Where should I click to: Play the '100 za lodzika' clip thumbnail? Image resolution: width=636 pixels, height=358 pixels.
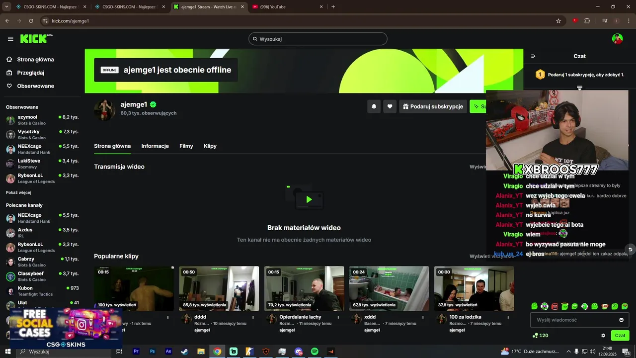point(474,288)
